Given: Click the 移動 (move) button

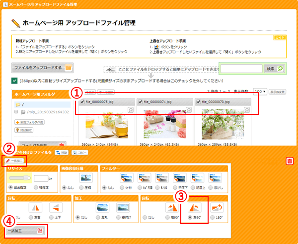Looking at the screenshot, I should [62, 152].
